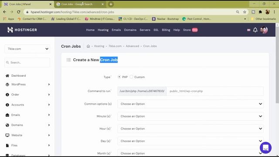Expand the Files sidebar chevron
Image resolution: width=279 pixels, height=157 pixels.
point(49,145)
